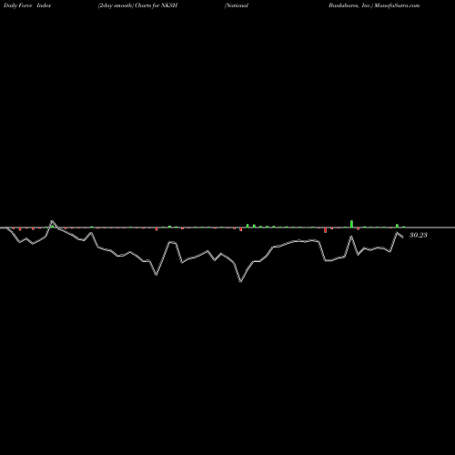Click the tallest green force bar
The height and width of the screenshot is (455, 455).
coord(351,224)
